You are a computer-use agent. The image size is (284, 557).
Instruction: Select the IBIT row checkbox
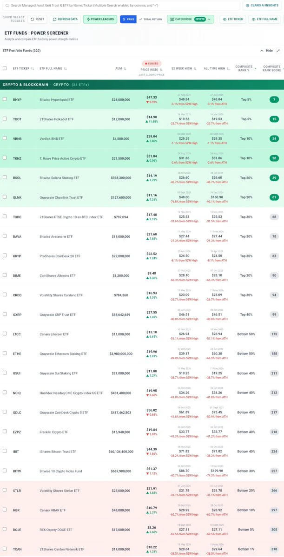(5, 451)
